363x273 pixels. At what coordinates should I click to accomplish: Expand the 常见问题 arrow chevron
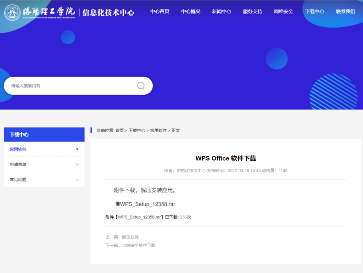(77, 179)
